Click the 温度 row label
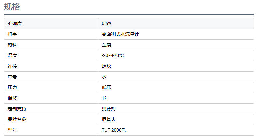Viewport: 256px width, 140px height. (12, 55)
